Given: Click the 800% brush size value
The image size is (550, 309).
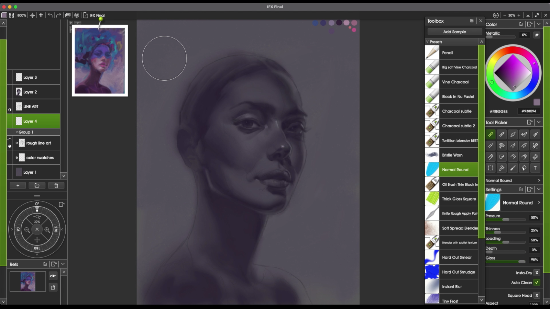Looking at the screenshot, I should [22, 15].
